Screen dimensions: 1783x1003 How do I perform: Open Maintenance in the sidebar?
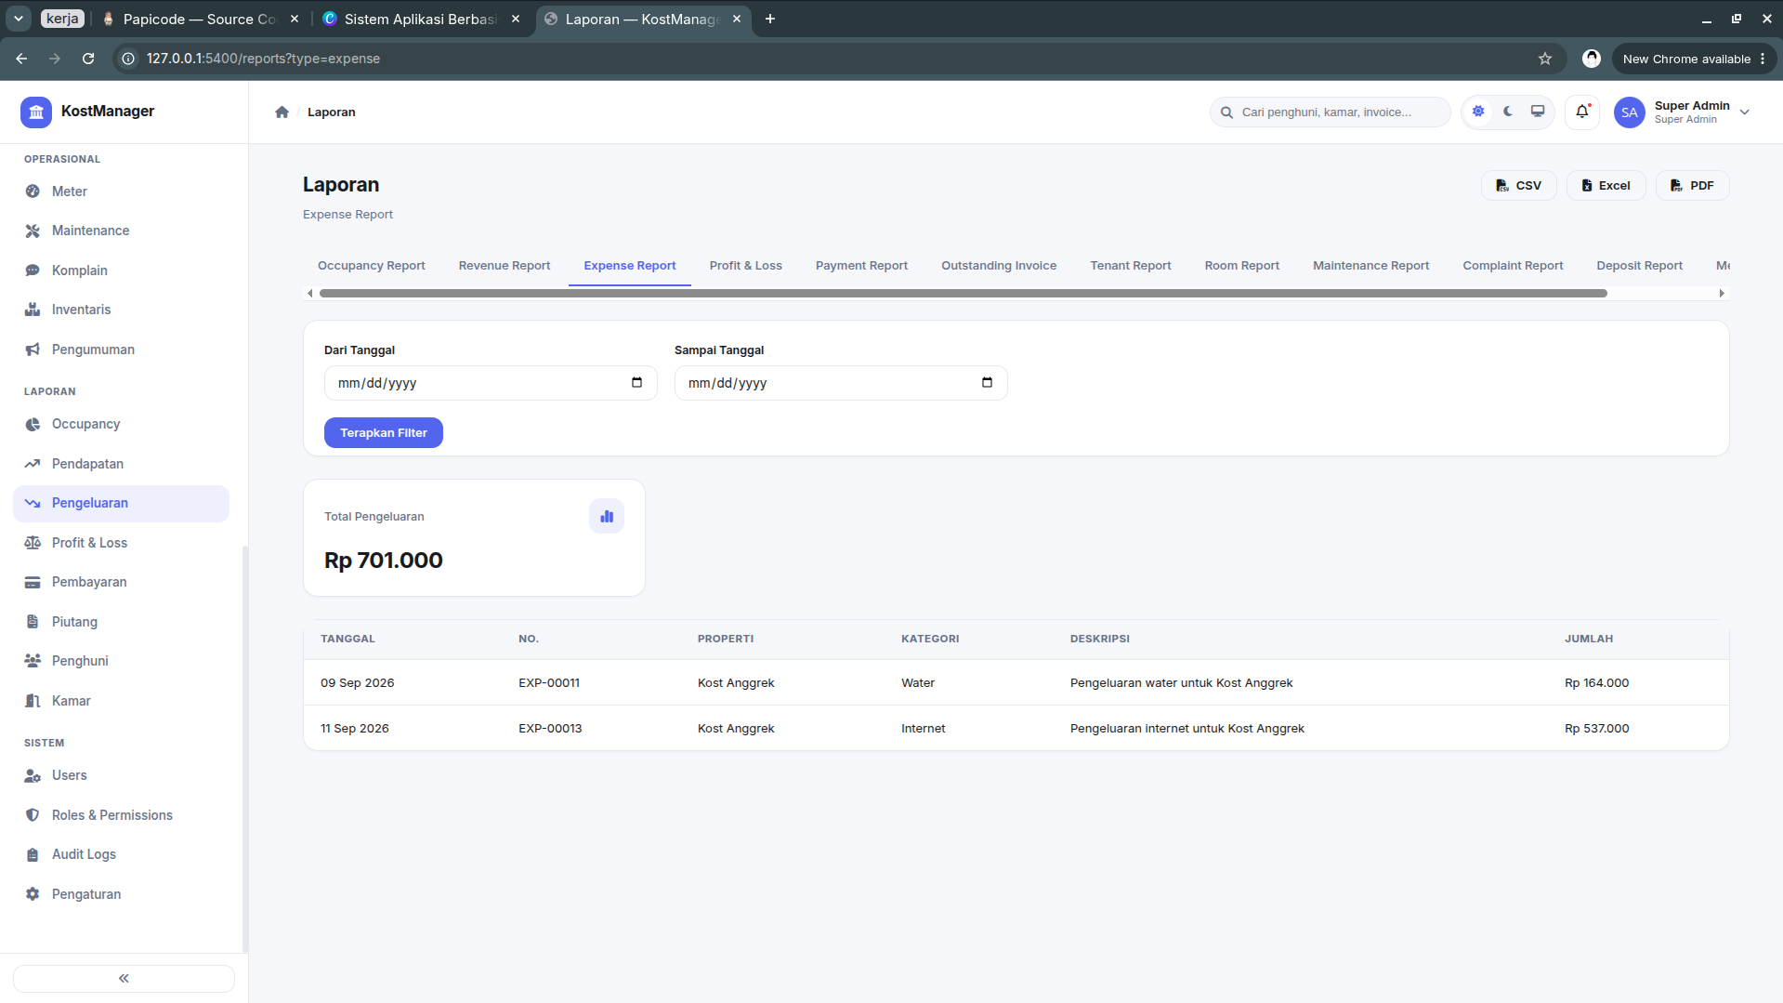coord(121,231)
